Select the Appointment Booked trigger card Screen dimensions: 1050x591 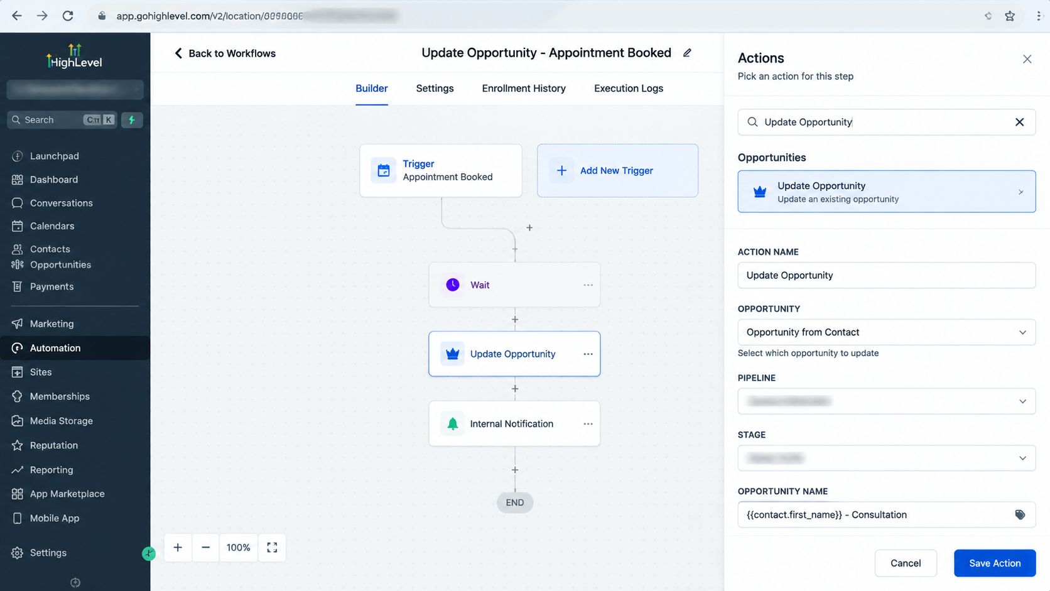[x=441, y=170]
